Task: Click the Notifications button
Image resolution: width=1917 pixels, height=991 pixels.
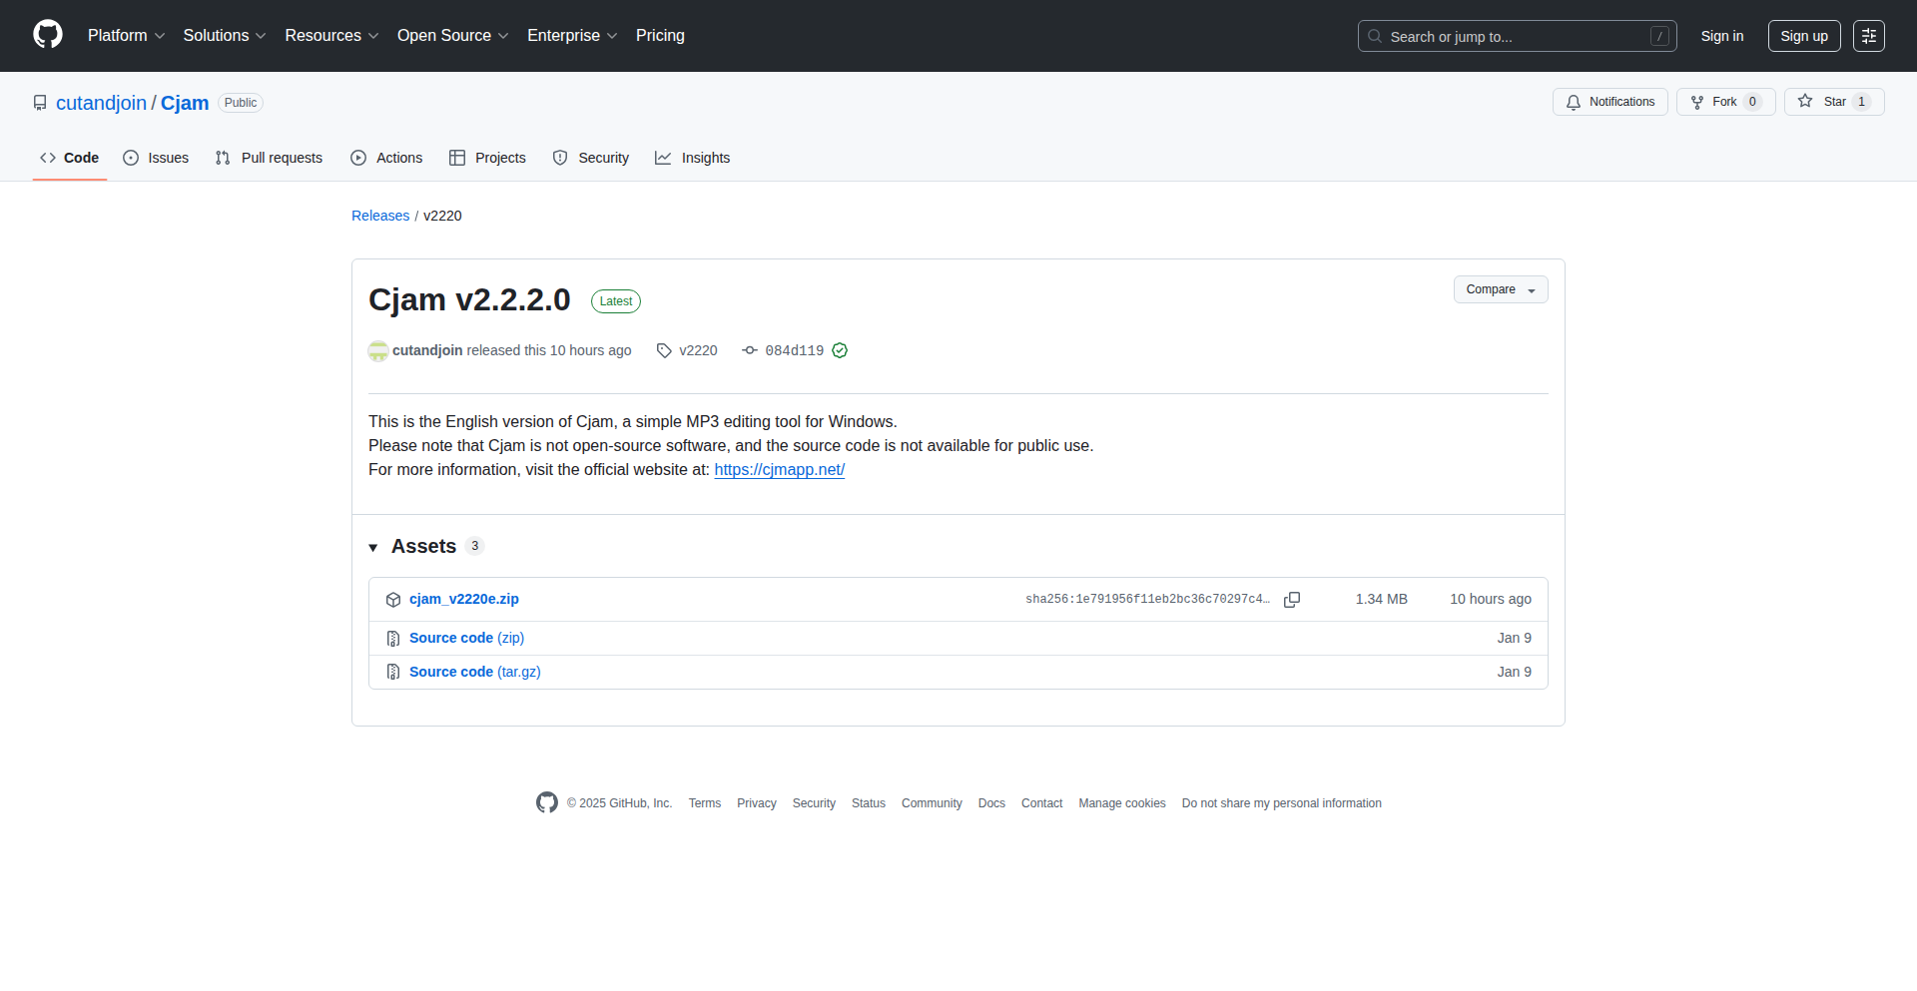Action: click(1610, 102)
